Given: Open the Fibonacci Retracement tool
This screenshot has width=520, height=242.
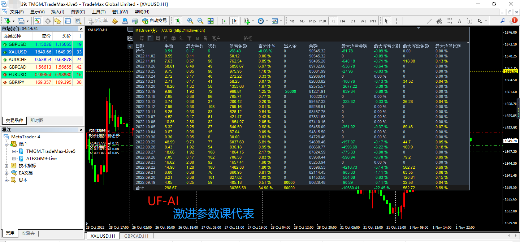Looking at the screenshot, I should pyautogui.click(x=449, y=21).
